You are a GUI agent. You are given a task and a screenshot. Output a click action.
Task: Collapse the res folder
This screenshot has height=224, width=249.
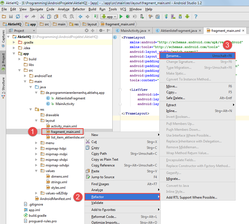[31, 109]
